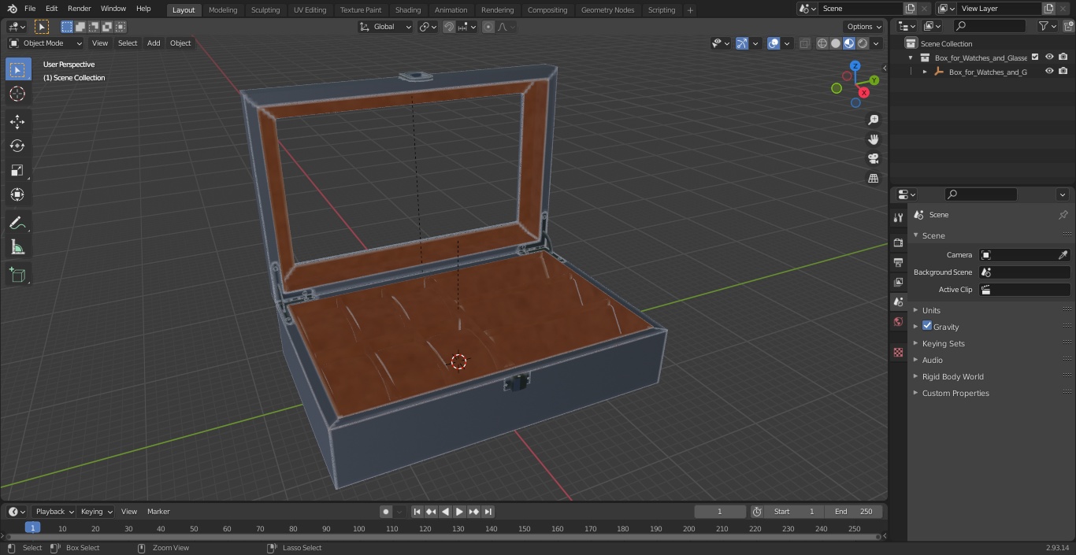The width and height of the screenshot is (1076, 555).
Task: Switch to the Geometry Nodes workspace tab
Action: click(607, 9)
